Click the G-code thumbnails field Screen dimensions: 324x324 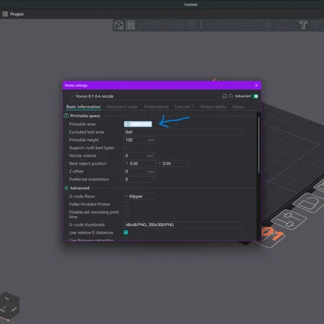(x=183, y=224)
